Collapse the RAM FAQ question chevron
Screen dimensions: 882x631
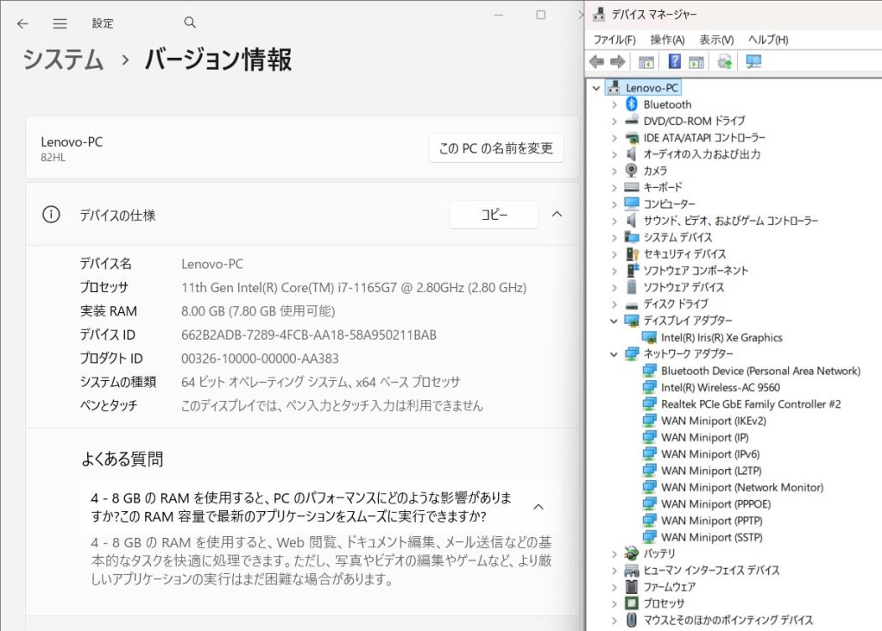coord(539,507)
